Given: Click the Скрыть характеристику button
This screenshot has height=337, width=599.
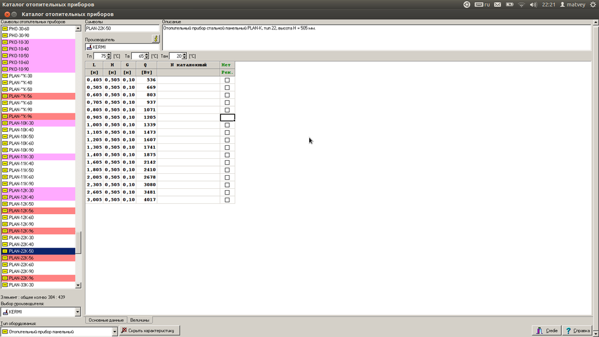Looking at the screenshot, I should 147,330.
